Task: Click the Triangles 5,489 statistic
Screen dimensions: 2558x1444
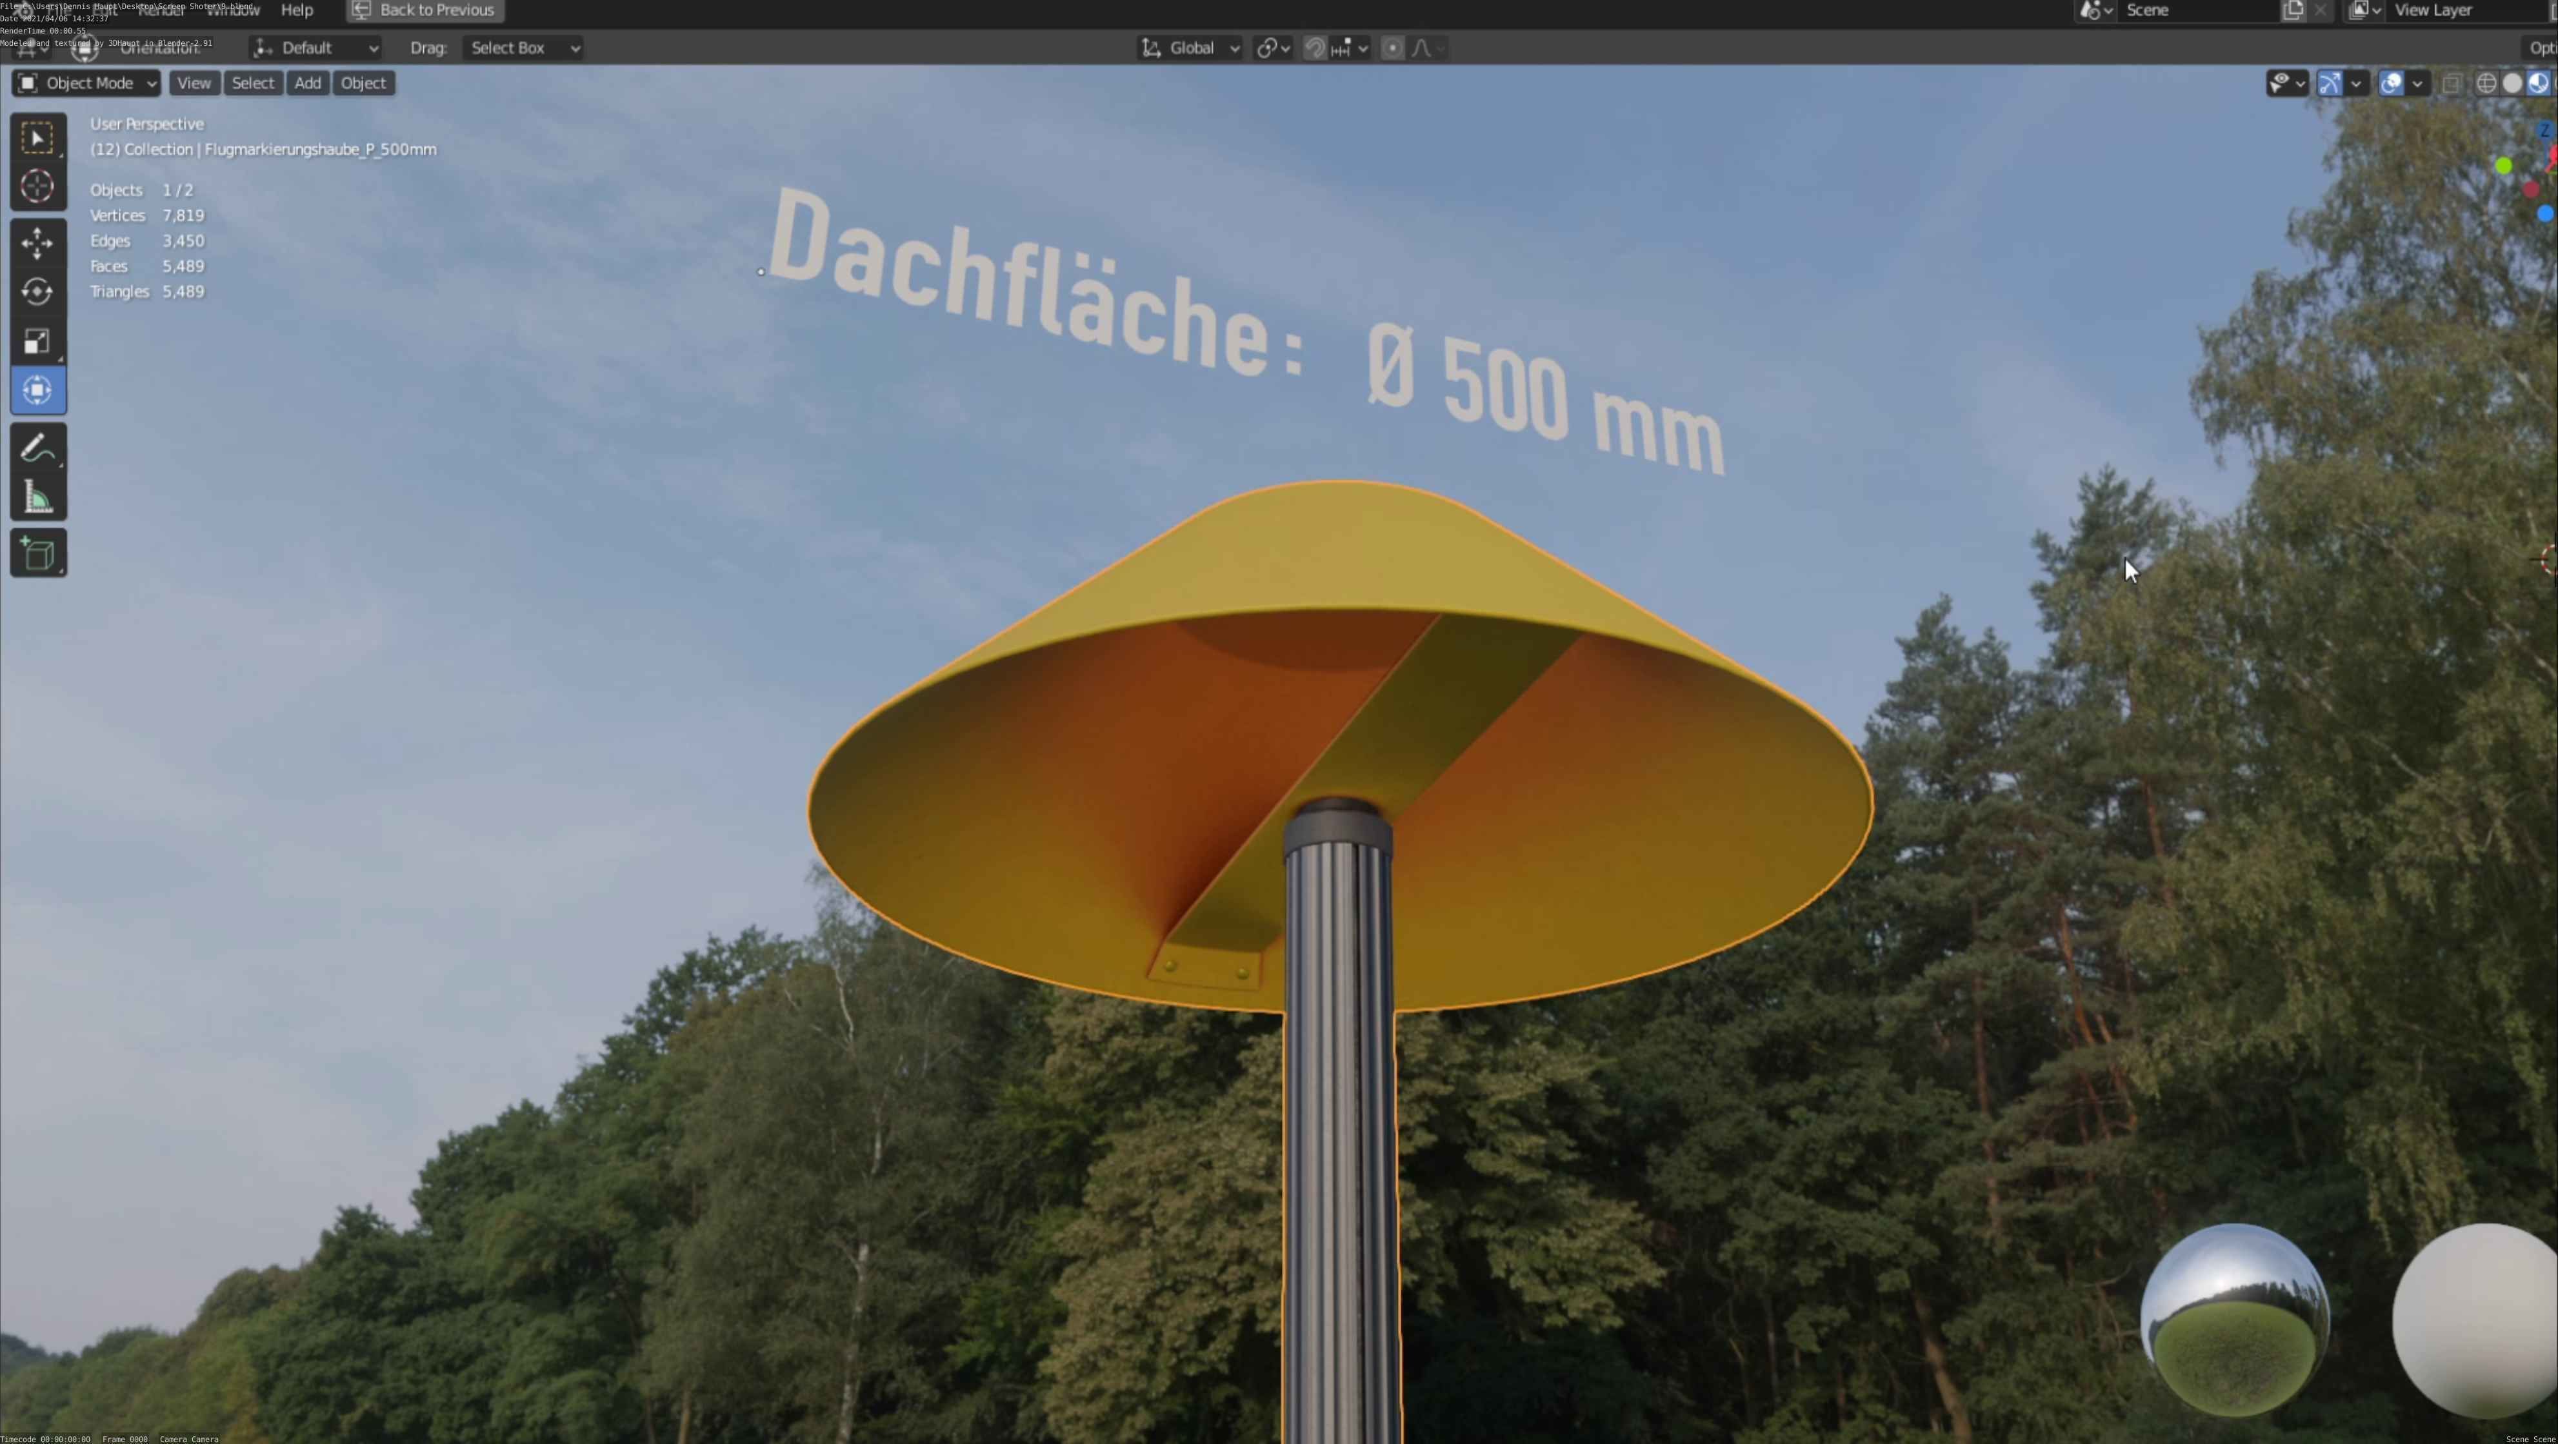Action: 147,292
